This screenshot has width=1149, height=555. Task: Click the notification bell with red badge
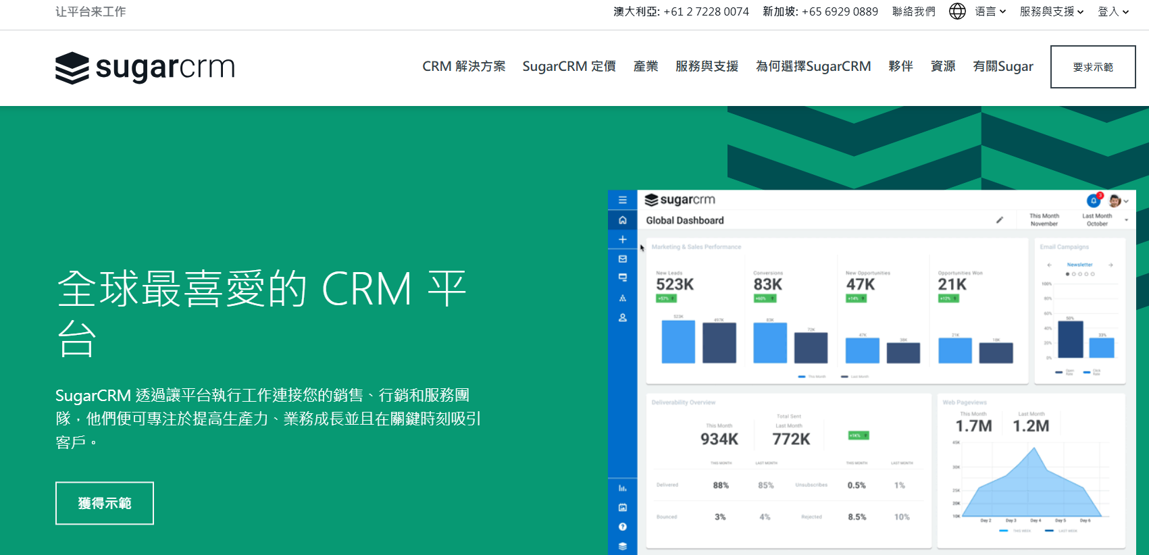[1093, 201]
